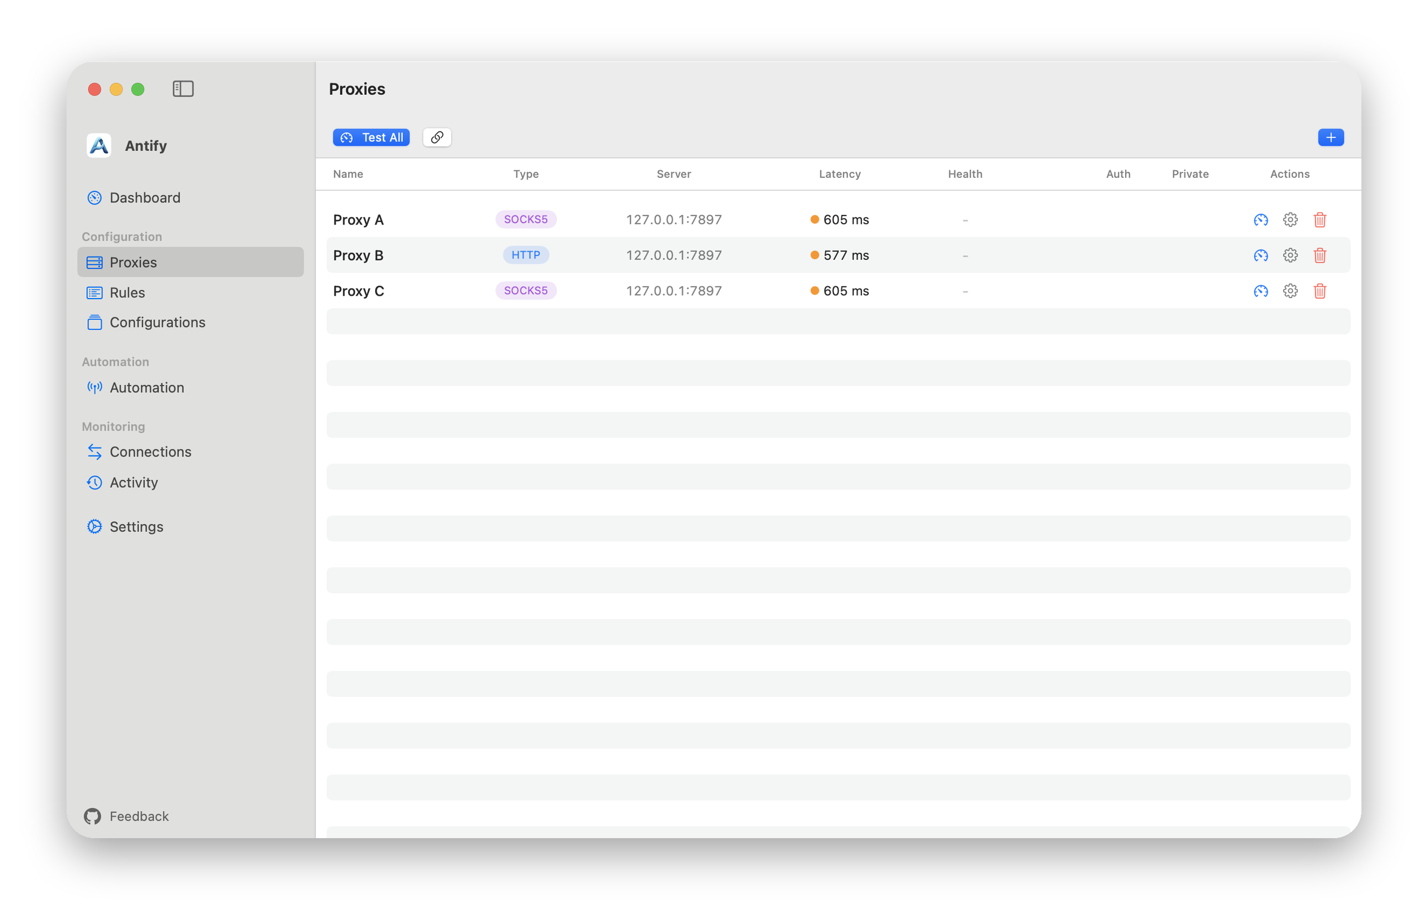Toggle the sidebar panel icon

tap(183, 89)
